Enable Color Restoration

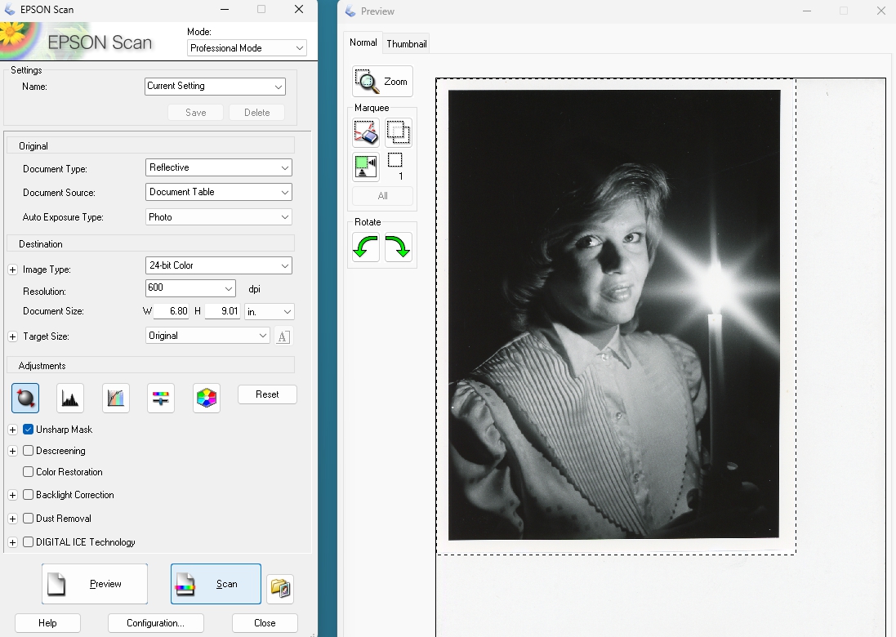pyautogui.click(x=29, y=472)
